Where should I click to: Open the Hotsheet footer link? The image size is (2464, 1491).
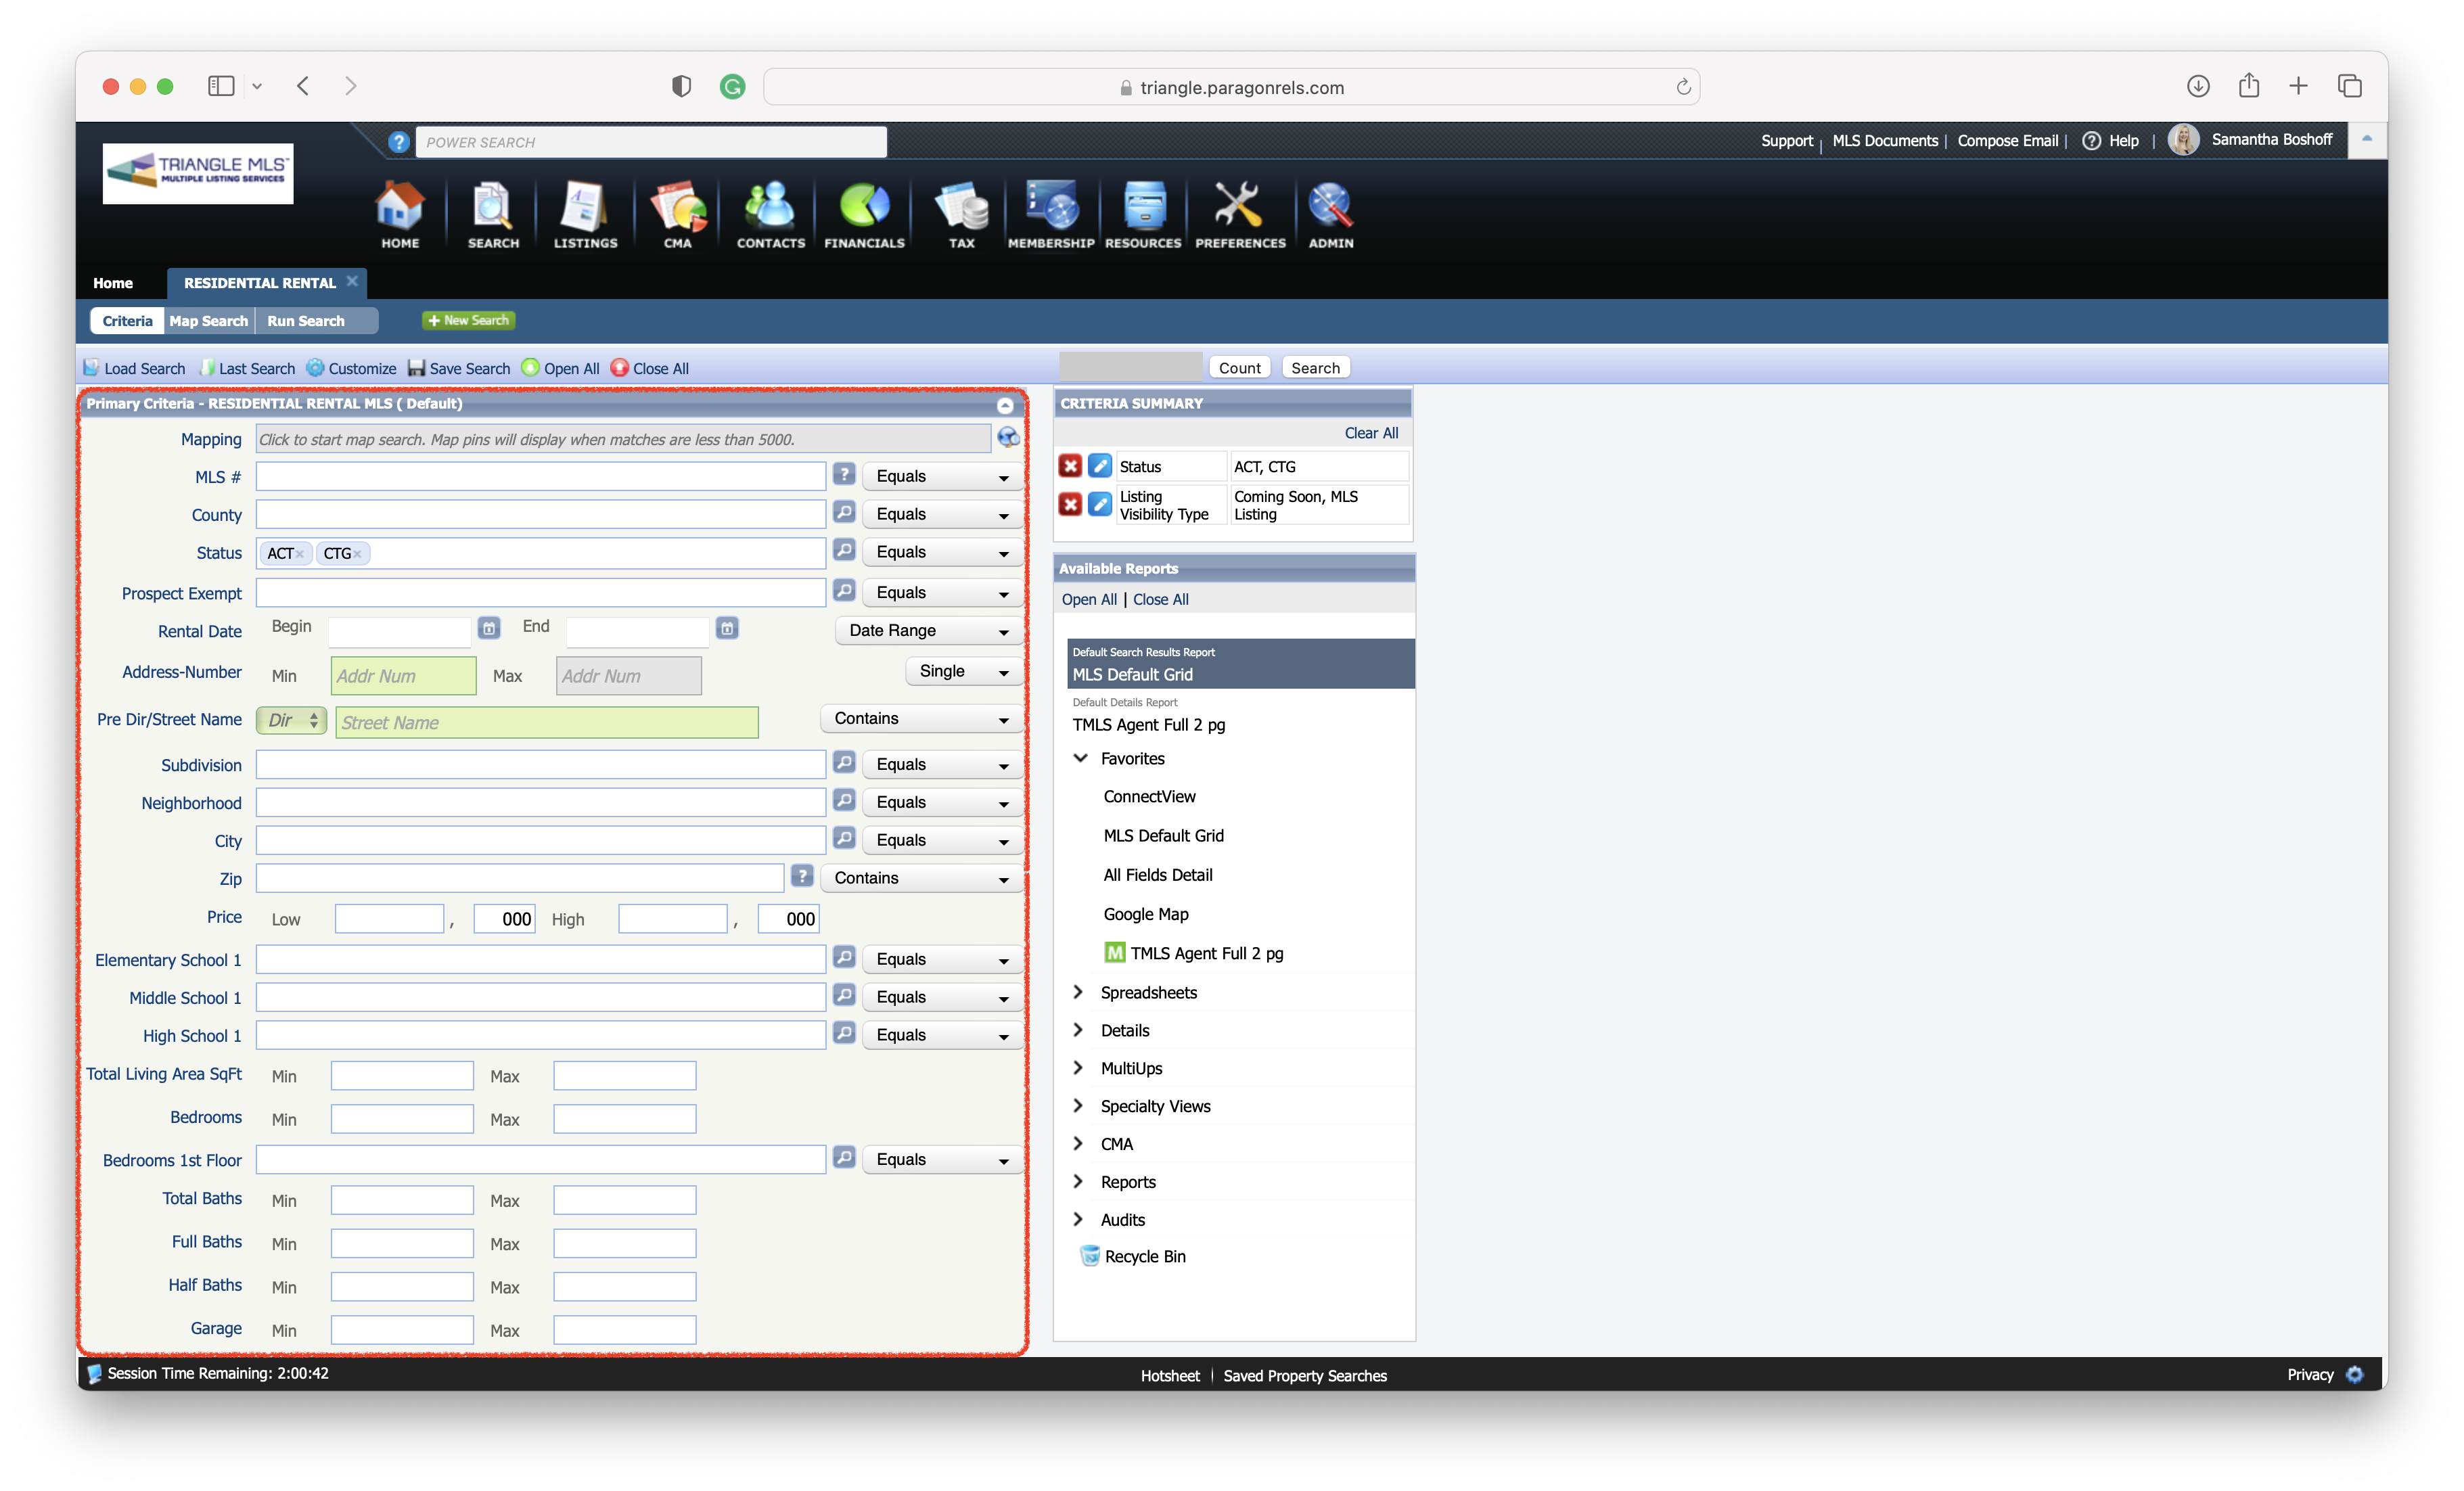tap(1170, 1376)
